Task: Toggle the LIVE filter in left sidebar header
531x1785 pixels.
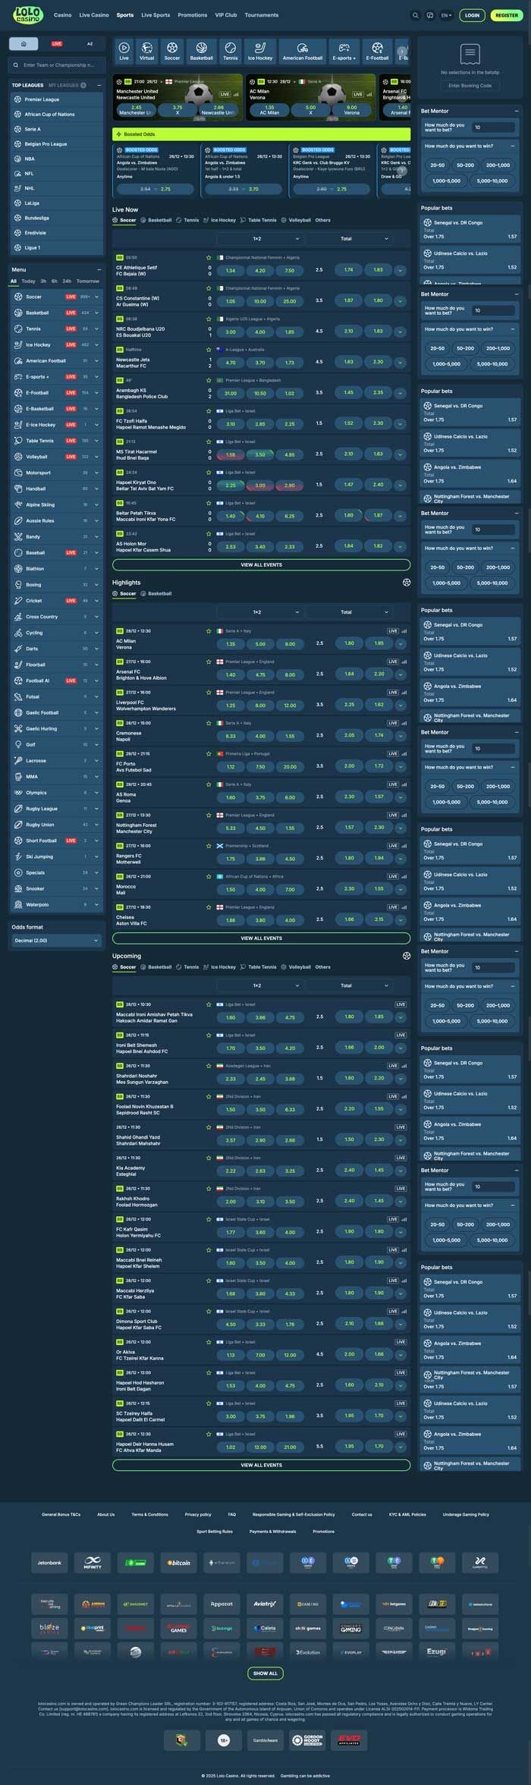Action: 57,44
